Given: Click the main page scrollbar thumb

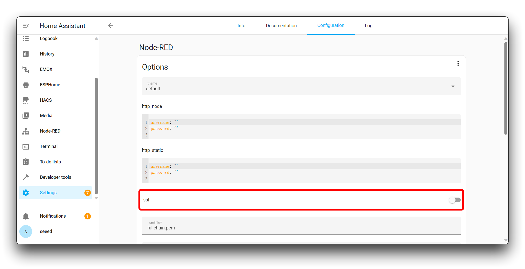Looking at the screenshot, I should tap(506, 88).
